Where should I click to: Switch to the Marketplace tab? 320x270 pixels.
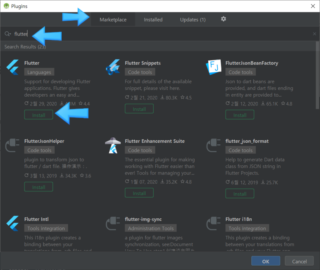113,19
